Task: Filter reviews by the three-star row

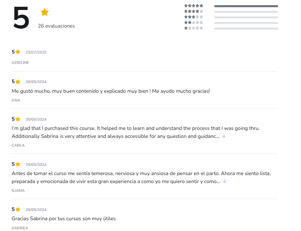Action: (194, 17)
